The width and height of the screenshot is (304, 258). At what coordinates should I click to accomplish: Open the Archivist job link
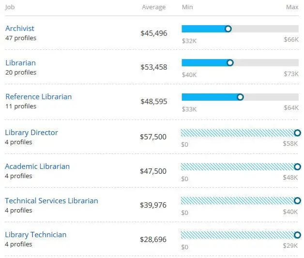tap(20, 29)
